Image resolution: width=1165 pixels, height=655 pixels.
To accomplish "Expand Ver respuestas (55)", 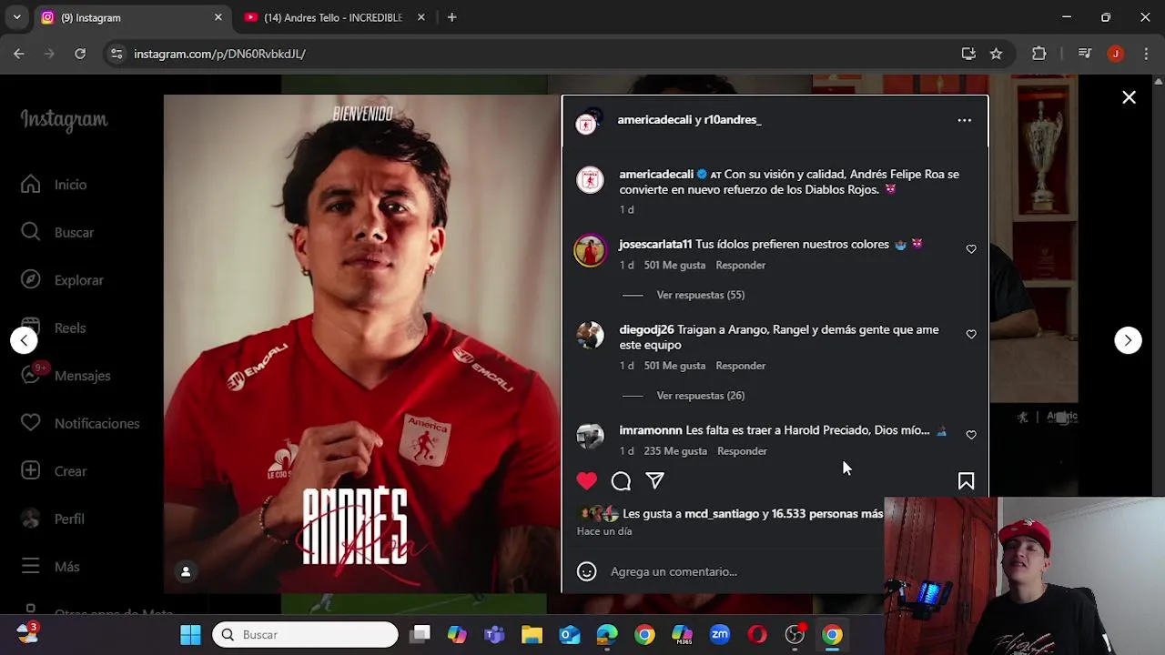I will click(x=700, y=295).
